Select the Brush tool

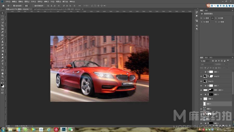[x=2, y=38]
